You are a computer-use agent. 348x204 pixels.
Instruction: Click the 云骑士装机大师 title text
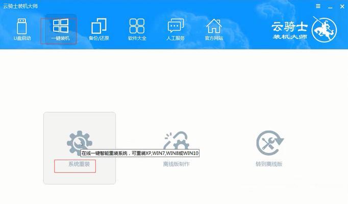(x=20, y=6)
